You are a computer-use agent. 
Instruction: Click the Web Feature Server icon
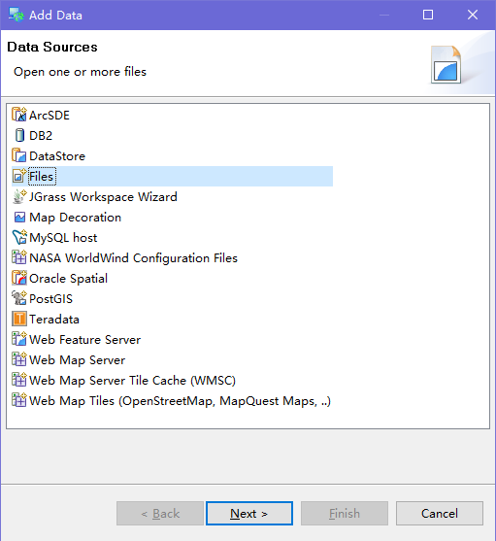[19, 339]
